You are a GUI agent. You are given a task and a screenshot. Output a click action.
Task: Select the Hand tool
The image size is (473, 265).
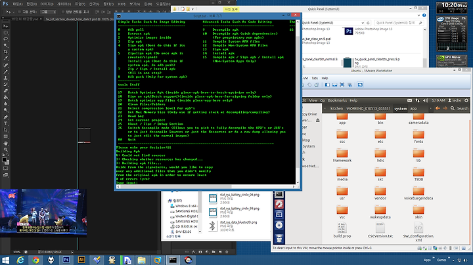(x=6, y=143)
